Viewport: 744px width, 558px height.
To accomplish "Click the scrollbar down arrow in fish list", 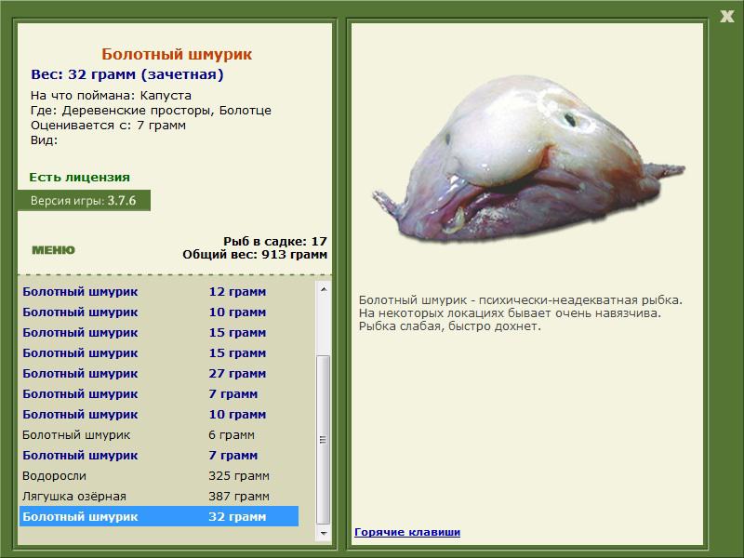I will [323, 533].
